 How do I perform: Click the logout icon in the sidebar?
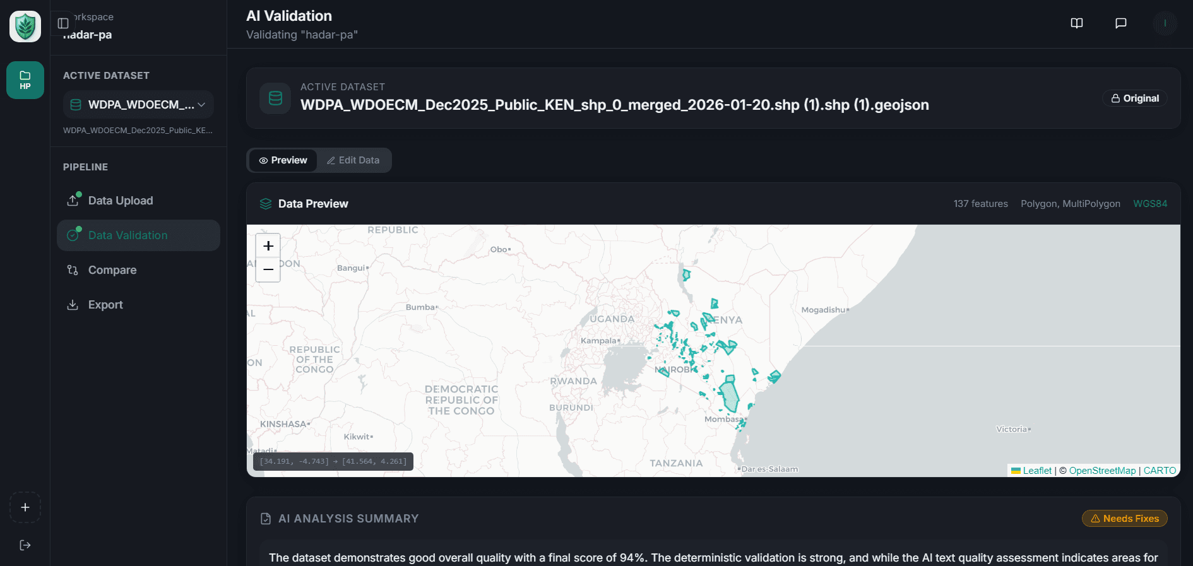tap(25, 545)
